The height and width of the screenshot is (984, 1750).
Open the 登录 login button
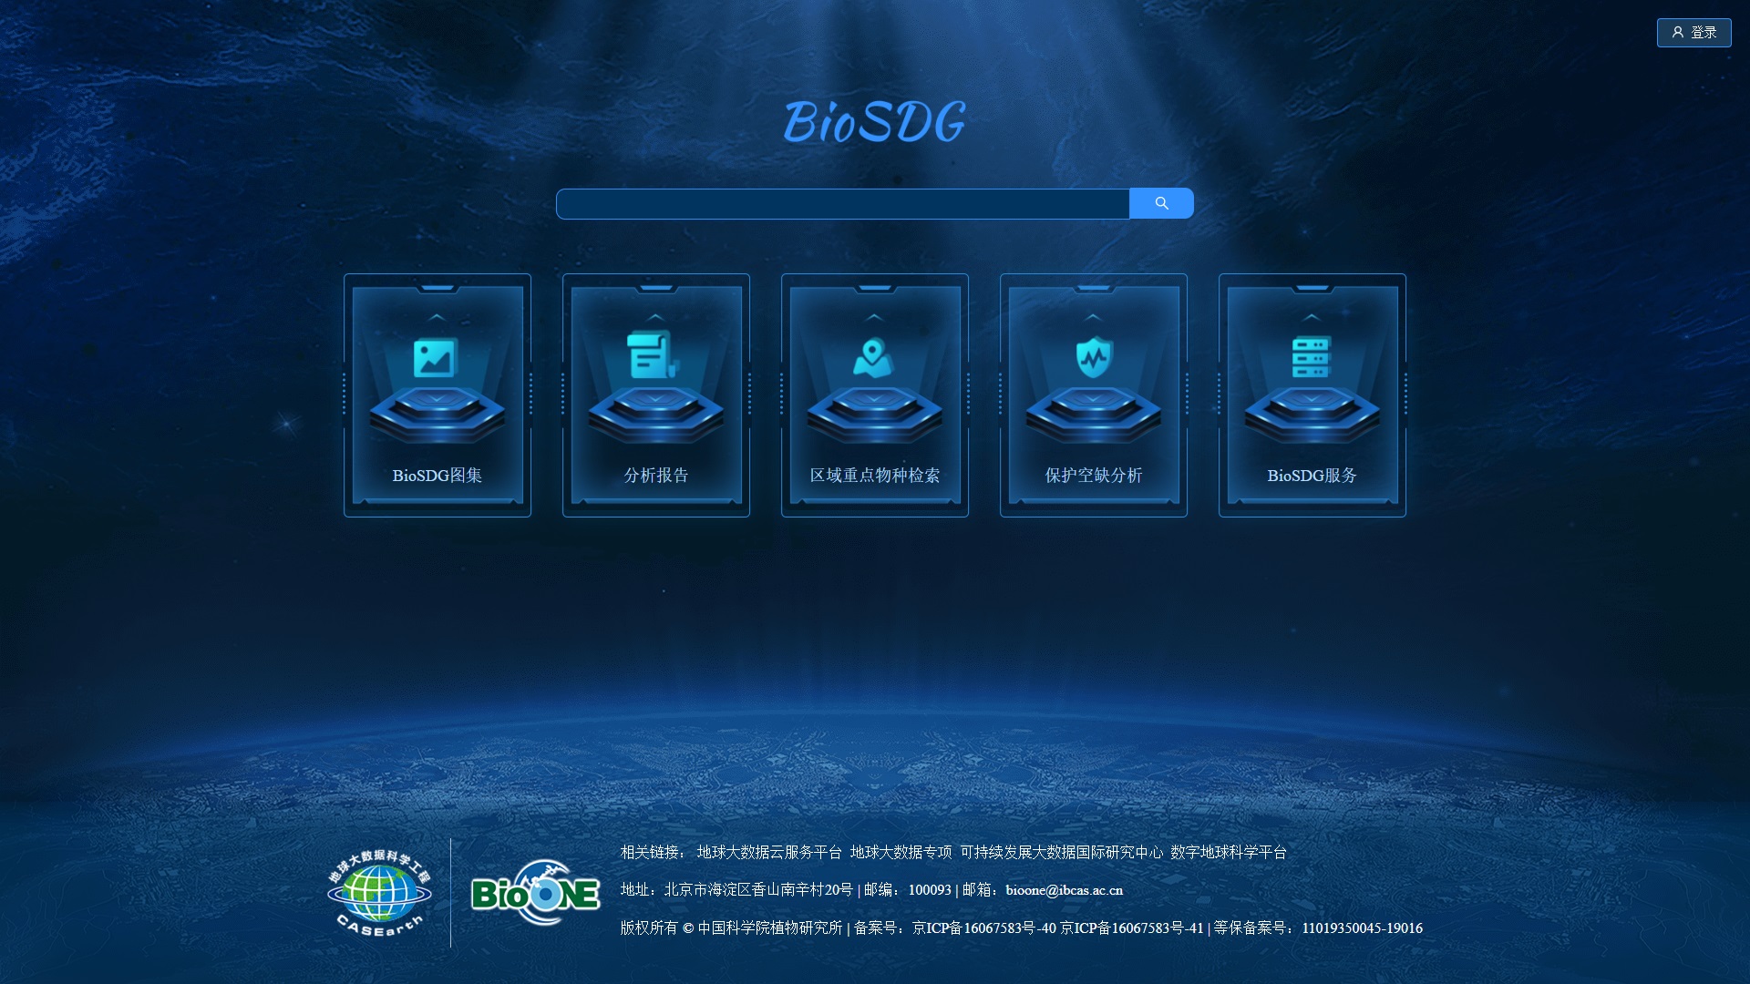[1693, 32]
